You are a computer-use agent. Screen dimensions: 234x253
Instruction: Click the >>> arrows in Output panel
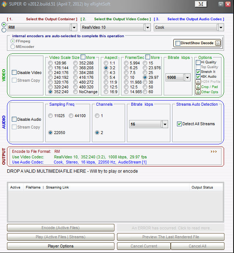214,151
